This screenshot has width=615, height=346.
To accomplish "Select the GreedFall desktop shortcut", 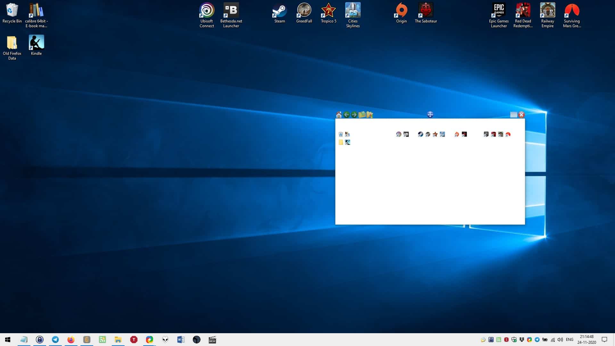I will coord(304,13).
